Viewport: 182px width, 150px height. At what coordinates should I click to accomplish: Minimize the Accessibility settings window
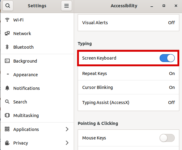click(152, 6)
